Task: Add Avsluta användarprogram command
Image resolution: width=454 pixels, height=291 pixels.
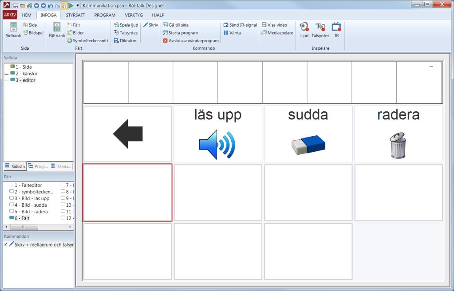Action: click(191, 40)
